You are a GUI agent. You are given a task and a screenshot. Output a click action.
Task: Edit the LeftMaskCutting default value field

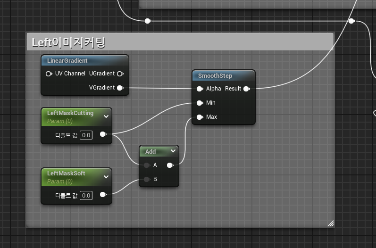tap(86, 135)
